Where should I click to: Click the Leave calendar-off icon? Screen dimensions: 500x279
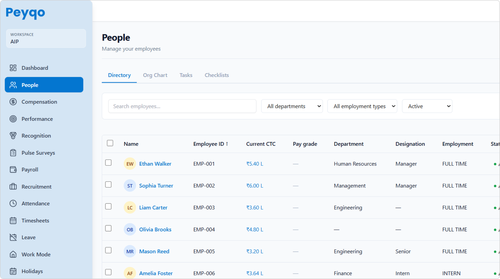click(x=13, y=237)
